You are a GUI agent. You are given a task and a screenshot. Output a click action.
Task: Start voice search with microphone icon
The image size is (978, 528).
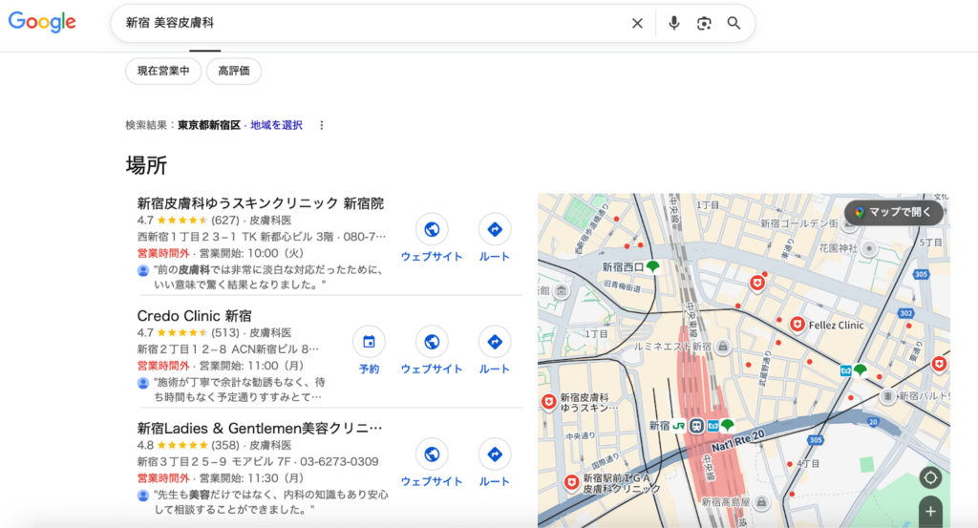(674, 23)
